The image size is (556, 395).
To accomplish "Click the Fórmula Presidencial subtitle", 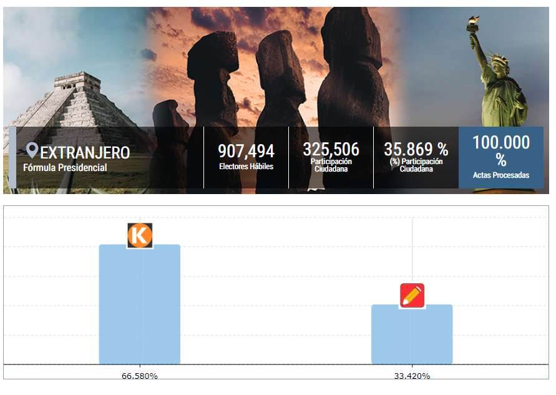I will [65, 168].
